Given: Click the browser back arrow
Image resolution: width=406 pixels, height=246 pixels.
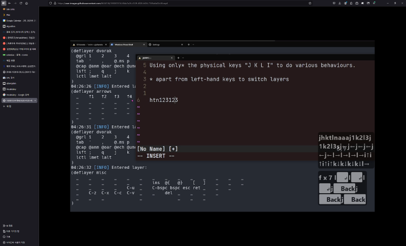Looking at the screenshot, I should (x=10, y=3).
